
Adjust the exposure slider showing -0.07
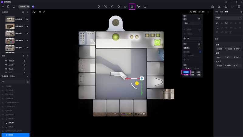tap(192, 23)
